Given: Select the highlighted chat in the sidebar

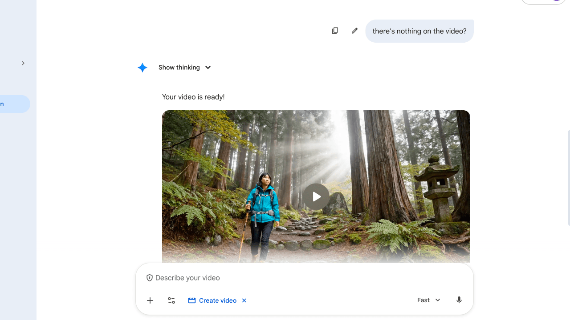Looking at the screenshot, I should pos(14,104).
